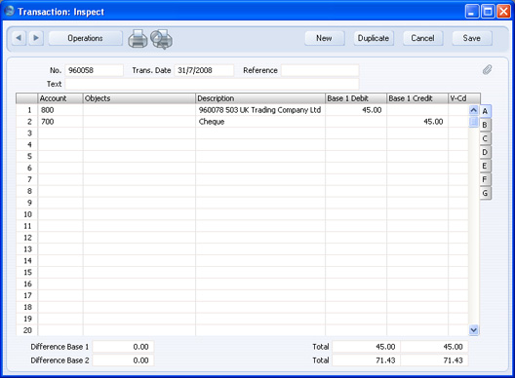Go to the previous transaction record
515x378 pixels.
point(19,38)
